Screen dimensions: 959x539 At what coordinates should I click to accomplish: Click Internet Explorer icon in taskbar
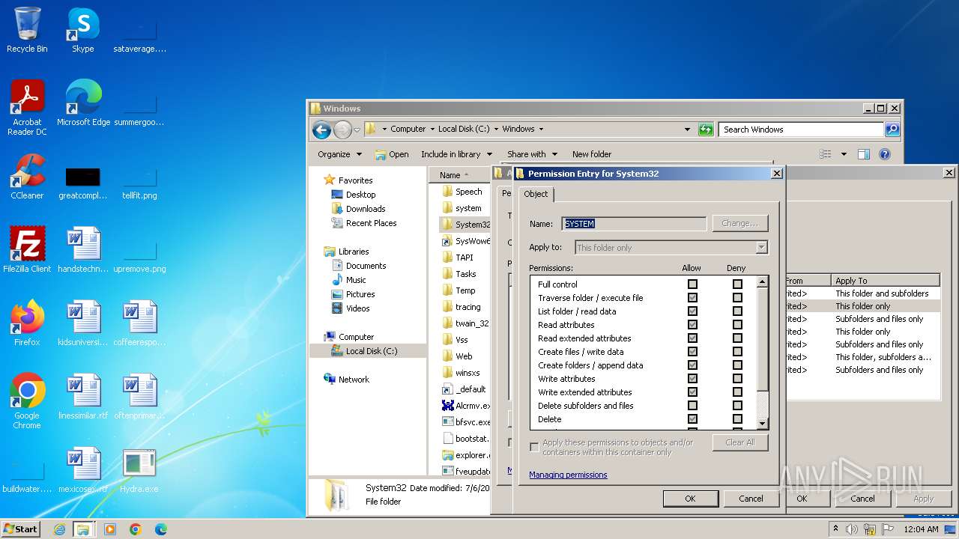[x=59, y=529]
